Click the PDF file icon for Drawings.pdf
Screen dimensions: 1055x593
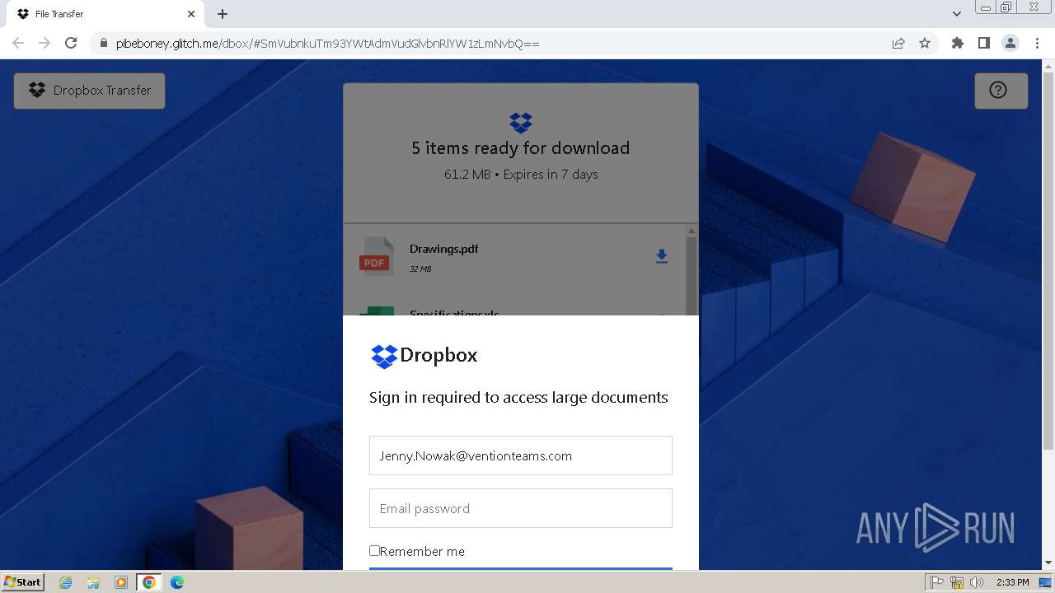(x=376, y=257)
